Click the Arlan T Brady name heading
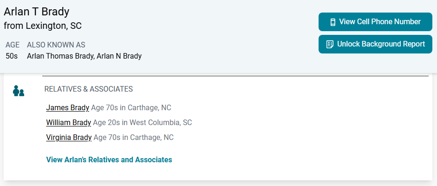The height and width of the screenshot is (186, 437). point(36,12)
